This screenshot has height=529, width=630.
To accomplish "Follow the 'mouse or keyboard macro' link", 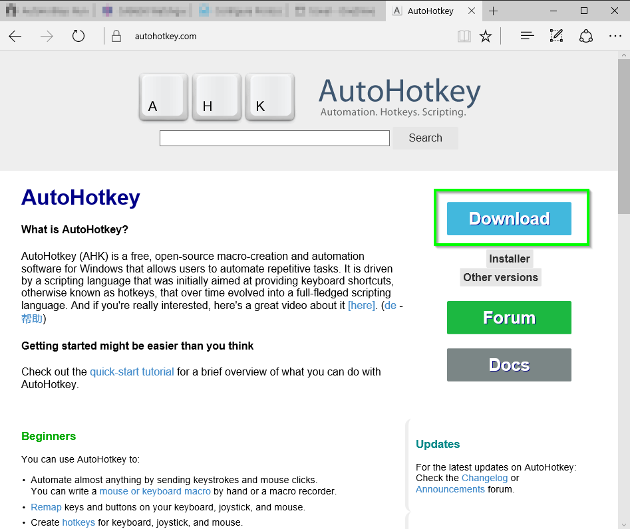I will (x=155, y=491).
